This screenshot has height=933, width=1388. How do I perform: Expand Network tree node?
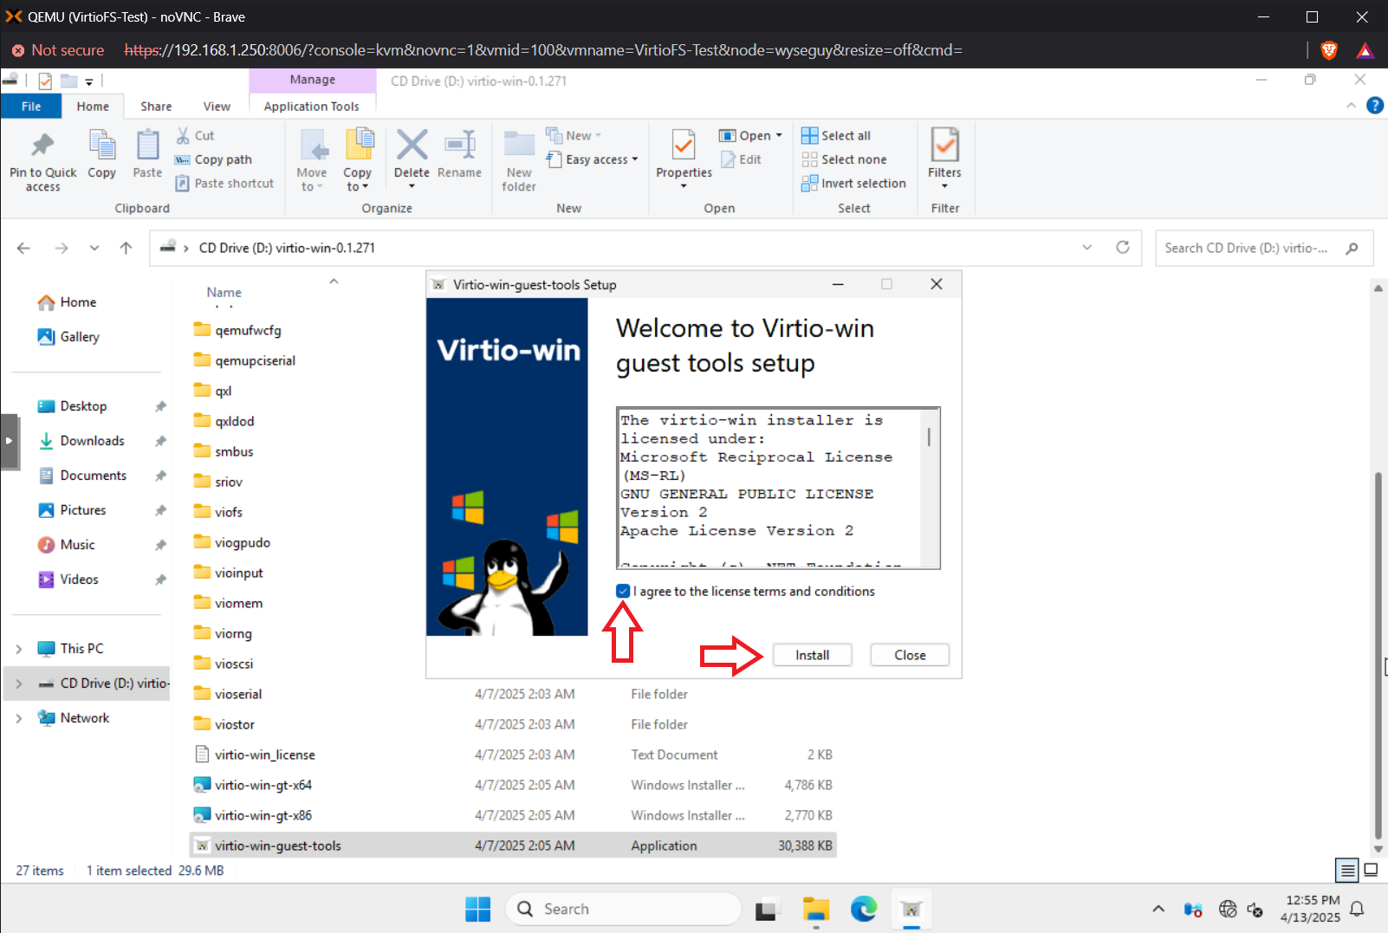[18, 718]
